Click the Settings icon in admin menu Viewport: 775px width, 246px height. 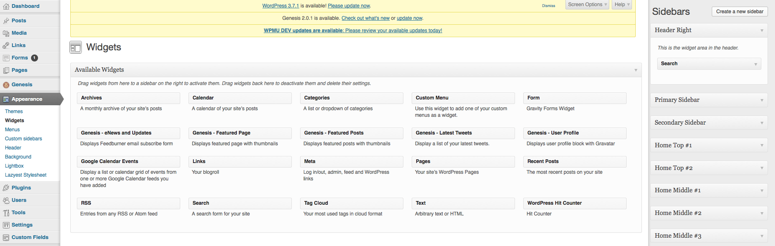tap(6, 225)
